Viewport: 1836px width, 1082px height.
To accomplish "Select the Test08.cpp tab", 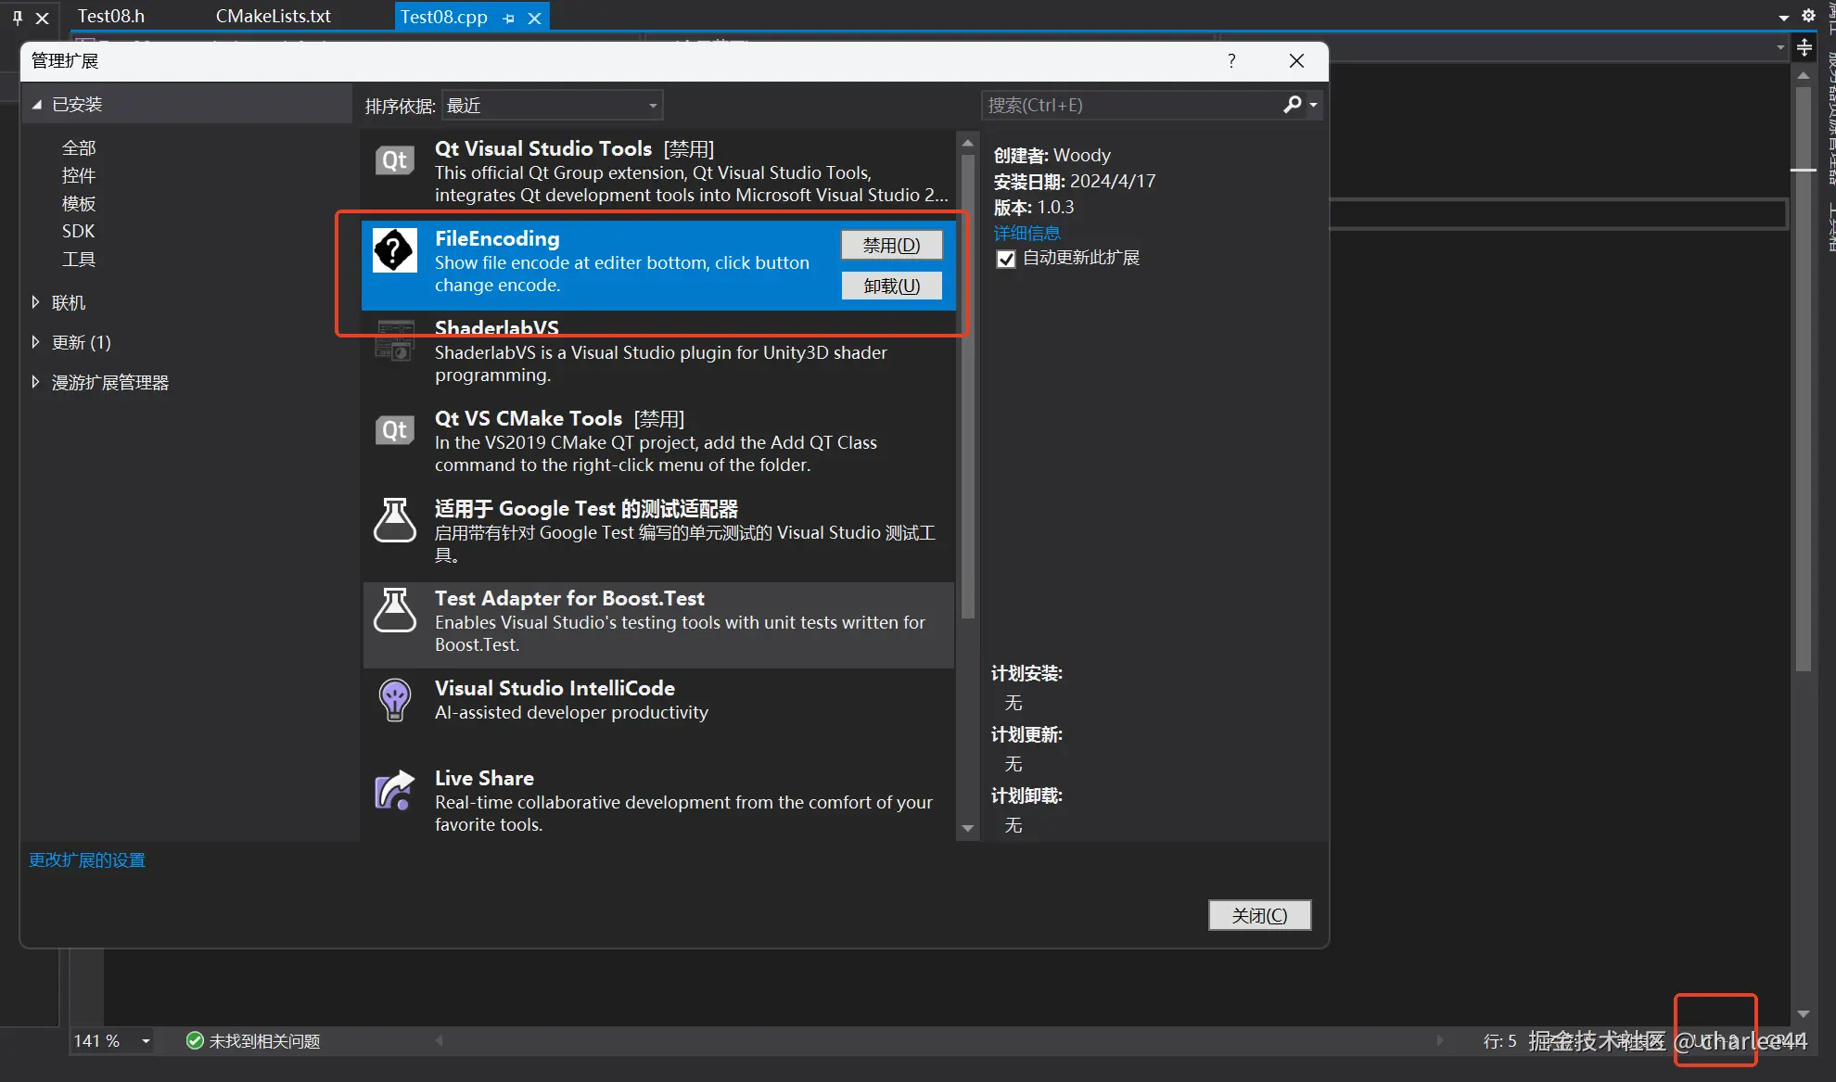I will (x=444, y=17).
